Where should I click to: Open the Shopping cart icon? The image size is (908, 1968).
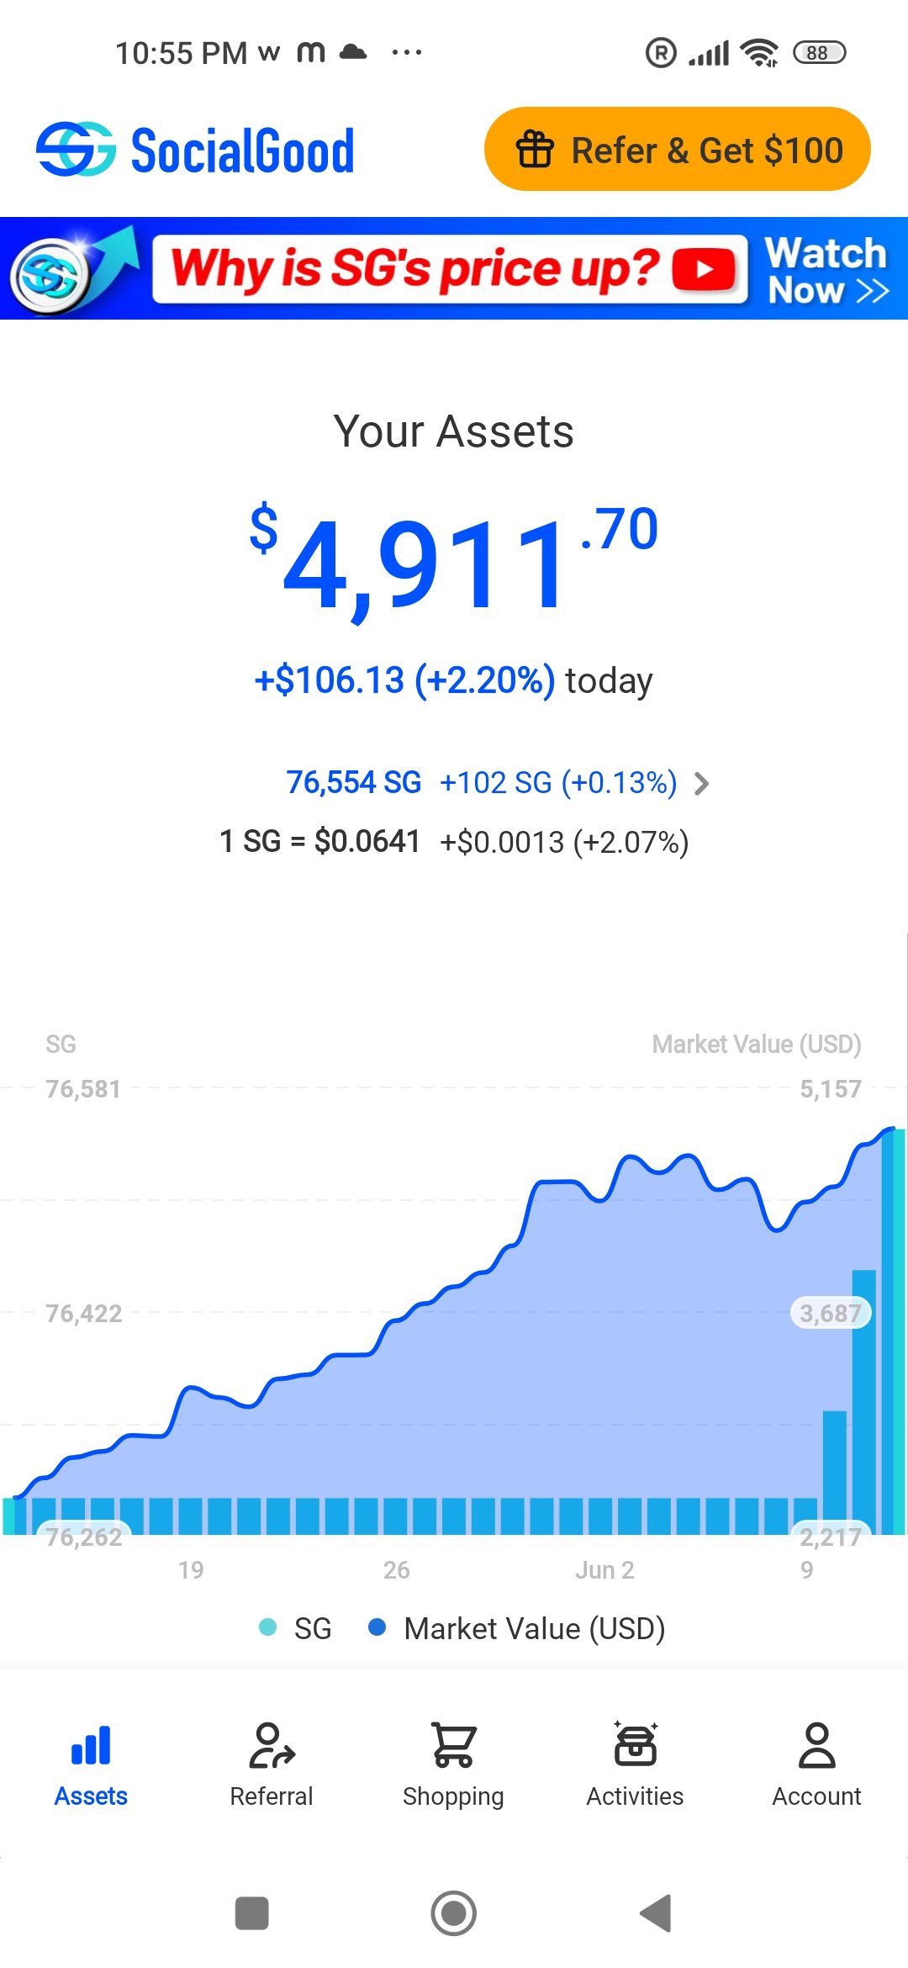(453, 1745)
